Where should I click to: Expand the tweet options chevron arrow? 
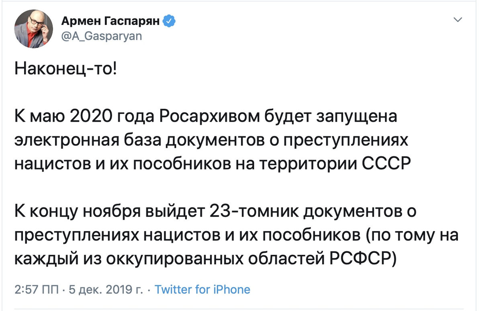click(457, 20)
